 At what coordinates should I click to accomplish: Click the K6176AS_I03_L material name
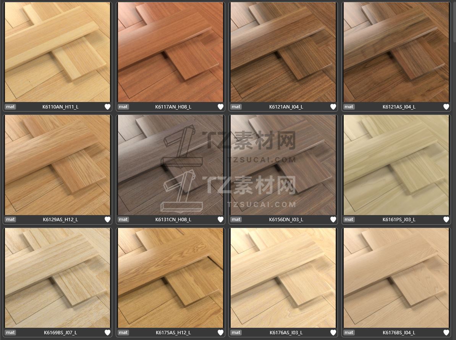coord(286,332)
